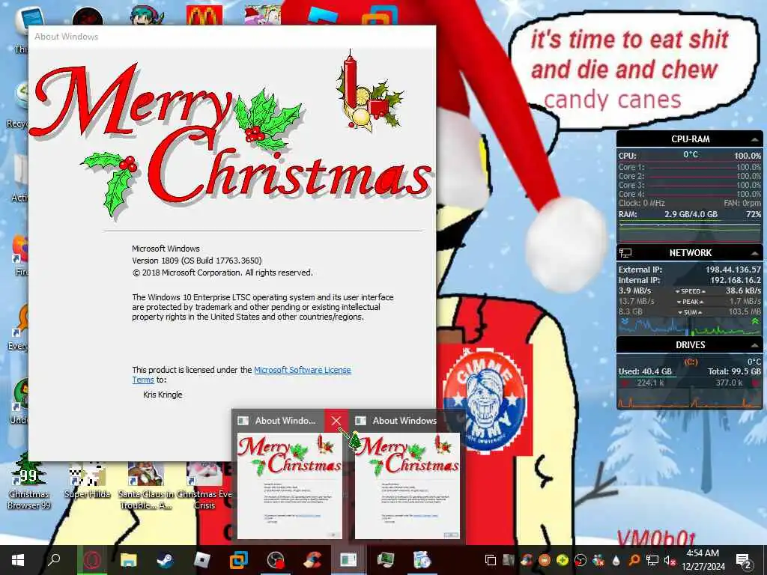The image size is (767, 575).
Task: Open Roblox from the taskbar
Action: pyautogui.click(x=201, y=560)
